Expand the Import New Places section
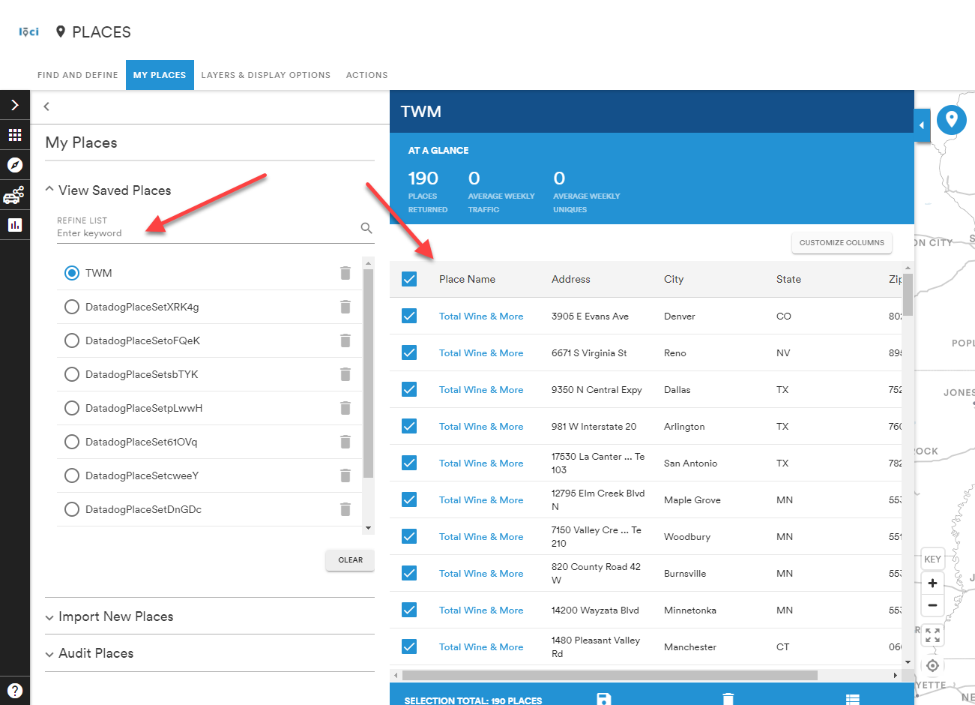975x705 pixels. click(x=109, y=616)
